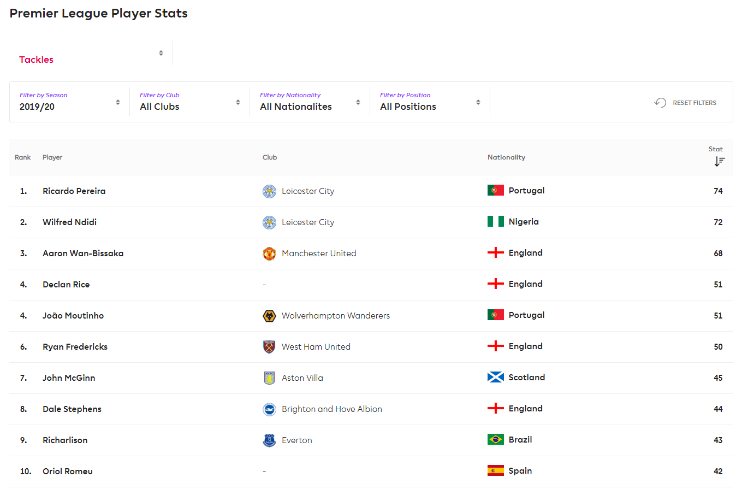Open John McGinn's player page
This screenshot has height=489, width=742.
tap(69, 378)
